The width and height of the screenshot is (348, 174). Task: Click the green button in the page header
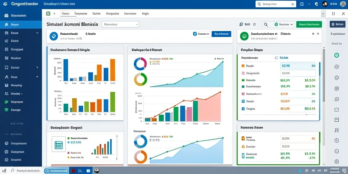(x=309, y=24)
